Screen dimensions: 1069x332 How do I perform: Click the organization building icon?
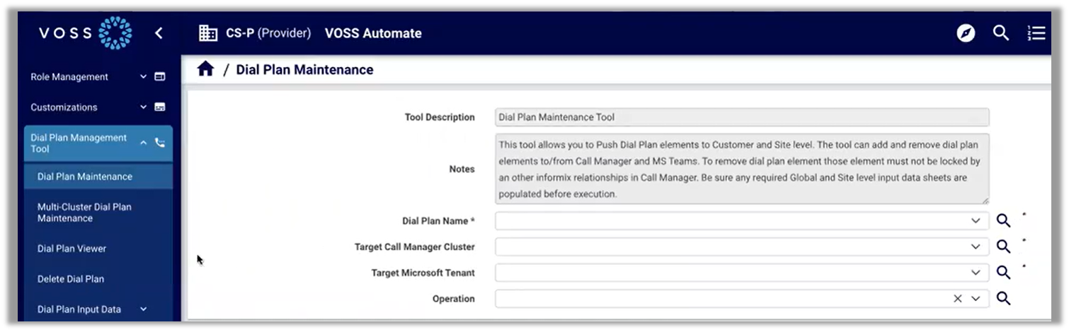point(208,33)
